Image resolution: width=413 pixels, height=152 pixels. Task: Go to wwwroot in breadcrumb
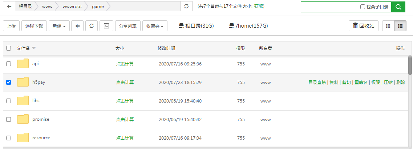(72, 7)
